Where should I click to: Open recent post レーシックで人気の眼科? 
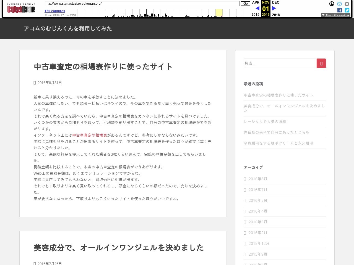[265, 122]
